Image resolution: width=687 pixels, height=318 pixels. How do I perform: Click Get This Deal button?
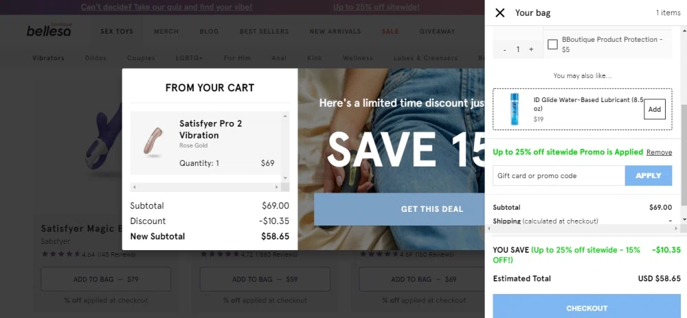(x=432, y=209)
